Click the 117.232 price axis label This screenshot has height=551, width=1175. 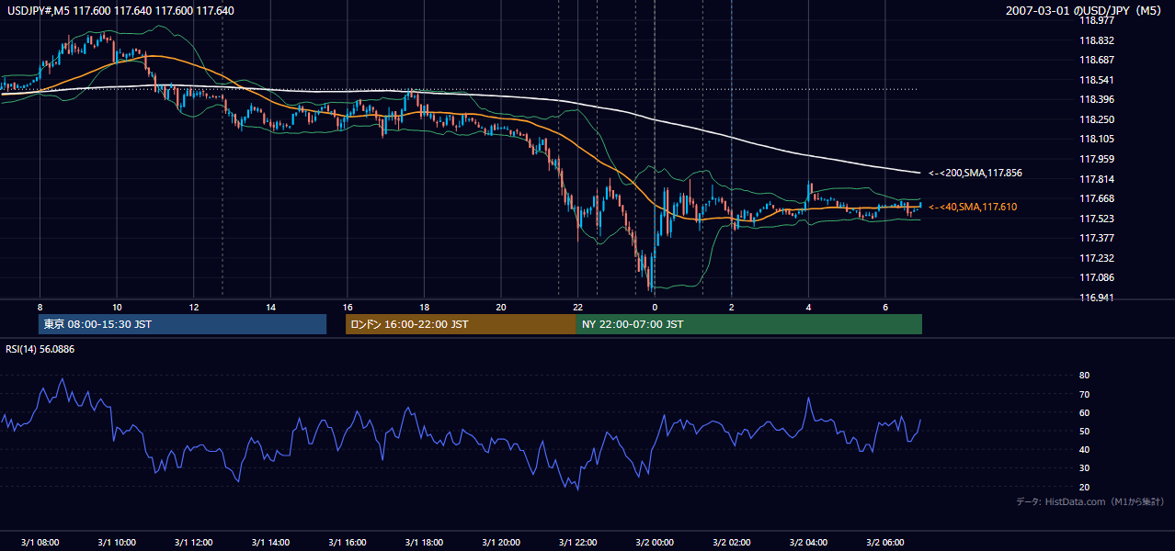point(1097,258)
